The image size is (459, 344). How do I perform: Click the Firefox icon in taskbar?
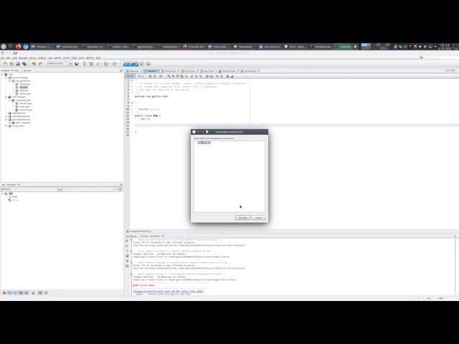coord(19,47)
